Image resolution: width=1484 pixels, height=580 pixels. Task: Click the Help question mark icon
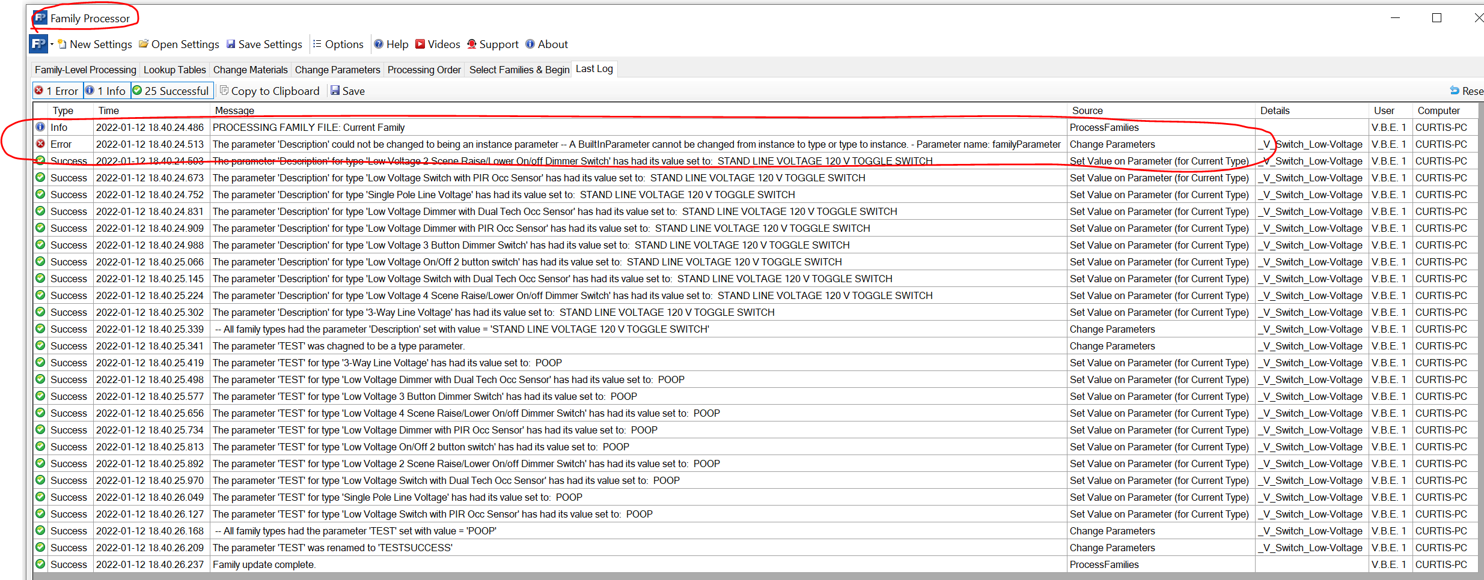[x=379, y=44]
